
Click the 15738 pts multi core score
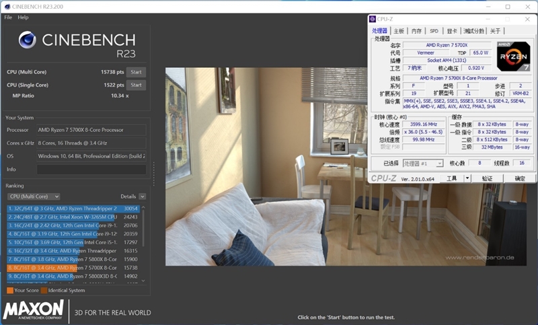(x=112, y=72)
